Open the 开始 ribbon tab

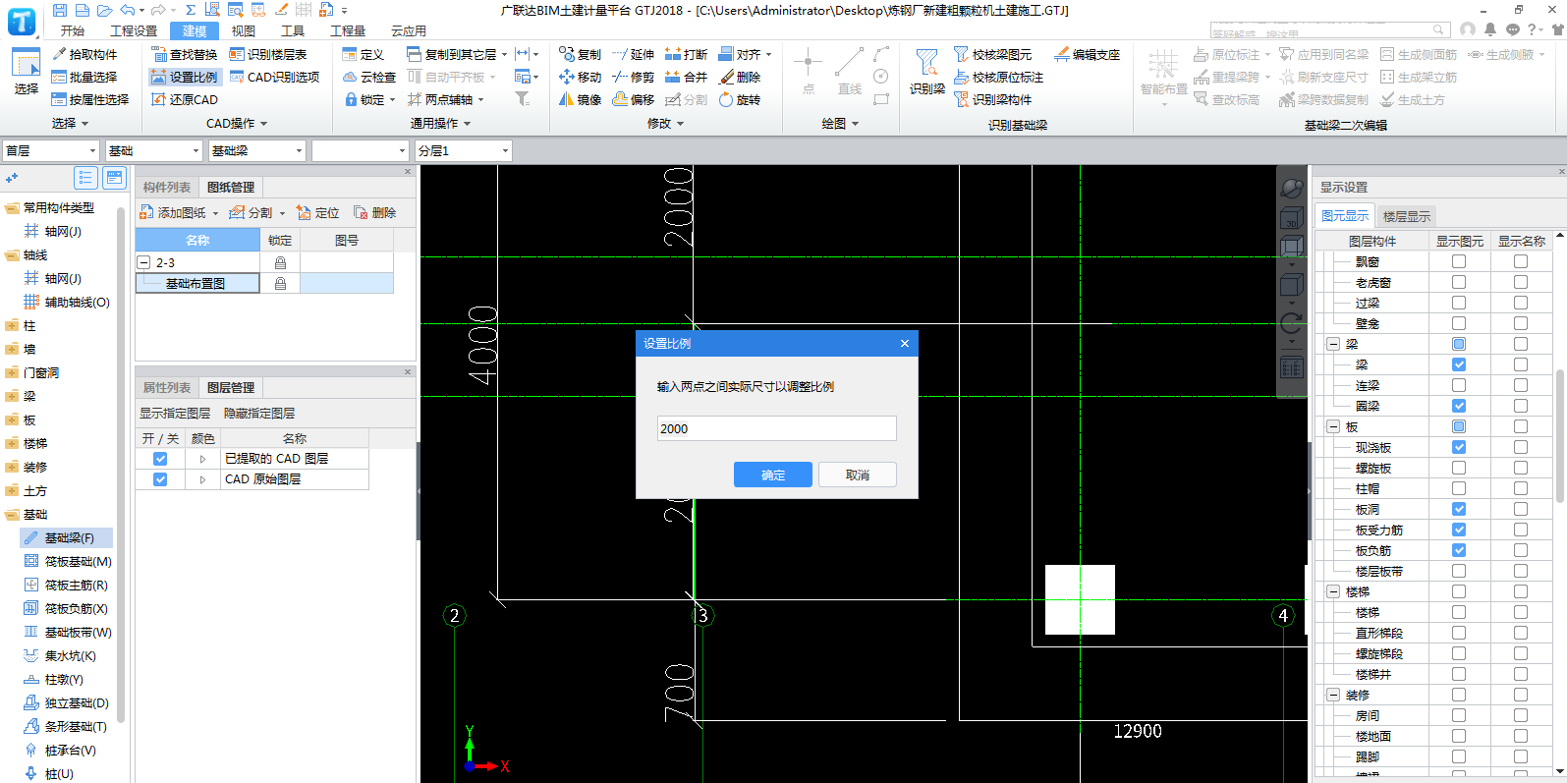click(x=72, y=30)
